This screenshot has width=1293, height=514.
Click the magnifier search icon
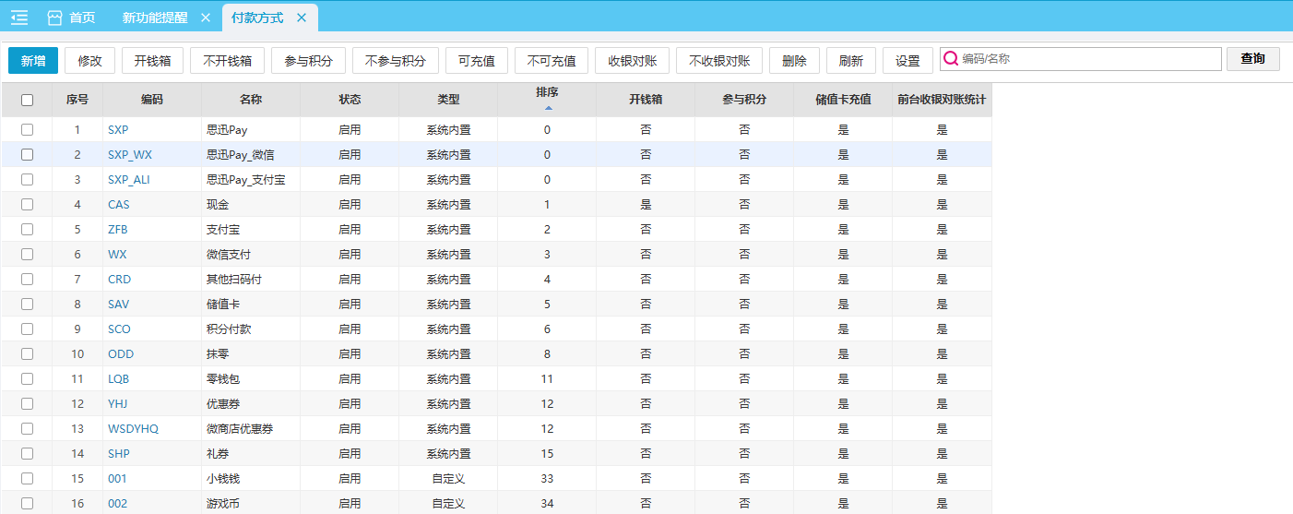pos(950,59)
